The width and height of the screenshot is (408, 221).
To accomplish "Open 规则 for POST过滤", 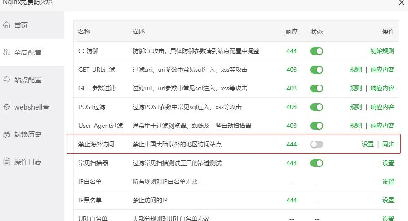I will [356, 107].
